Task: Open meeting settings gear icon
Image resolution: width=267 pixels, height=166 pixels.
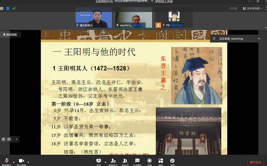Action: click(172, 161)
